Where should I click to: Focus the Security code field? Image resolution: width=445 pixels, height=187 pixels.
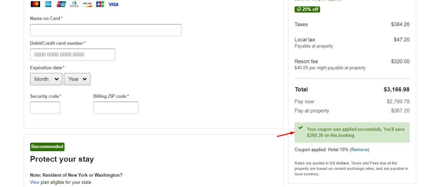[45, 108]
